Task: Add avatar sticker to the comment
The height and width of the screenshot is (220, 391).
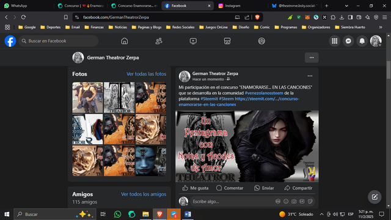Action: pyautogui.click(x=278, y=201)
